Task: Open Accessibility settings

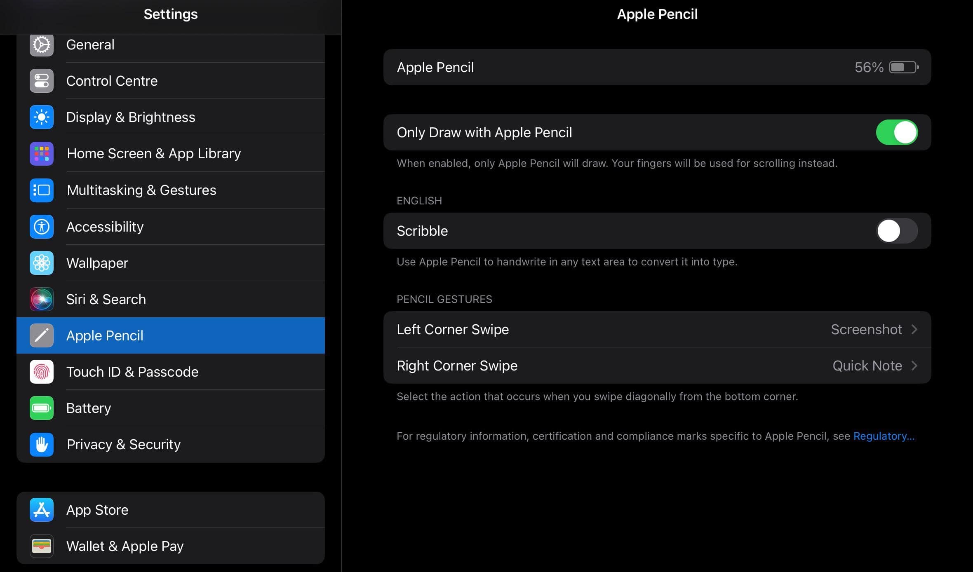Action: click(x=171, y=227)
